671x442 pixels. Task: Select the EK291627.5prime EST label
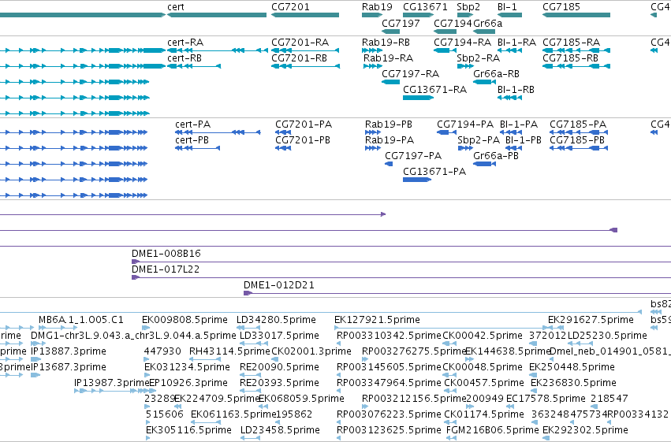[591, 320]
